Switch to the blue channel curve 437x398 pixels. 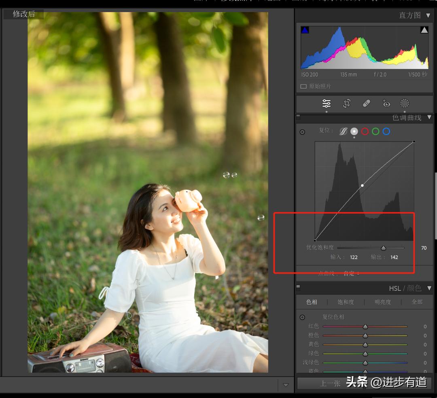(386, 131)
